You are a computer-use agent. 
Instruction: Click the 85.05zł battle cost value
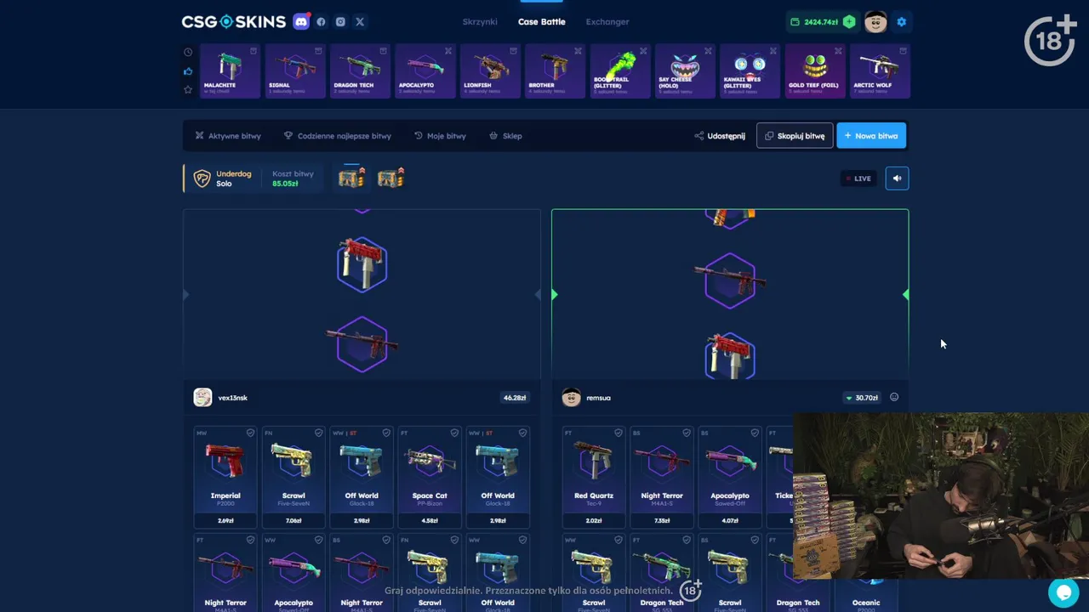pos(285,184)
